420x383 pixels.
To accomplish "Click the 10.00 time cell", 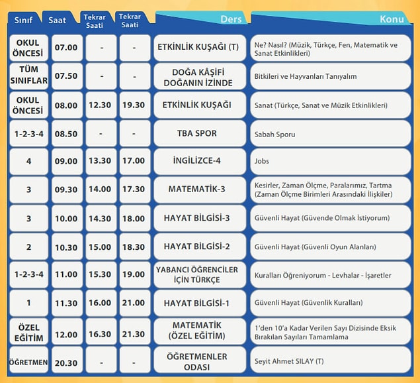I will [67, 218].
